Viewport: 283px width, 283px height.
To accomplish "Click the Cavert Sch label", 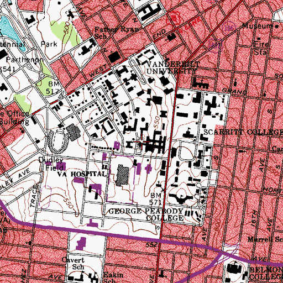I will 73,263.
